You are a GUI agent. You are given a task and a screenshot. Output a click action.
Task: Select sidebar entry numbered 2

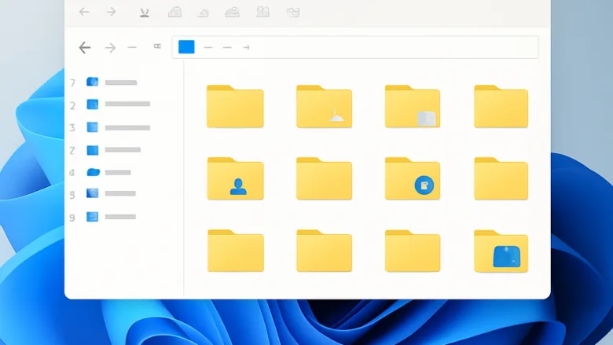click(x=110, y=105)
